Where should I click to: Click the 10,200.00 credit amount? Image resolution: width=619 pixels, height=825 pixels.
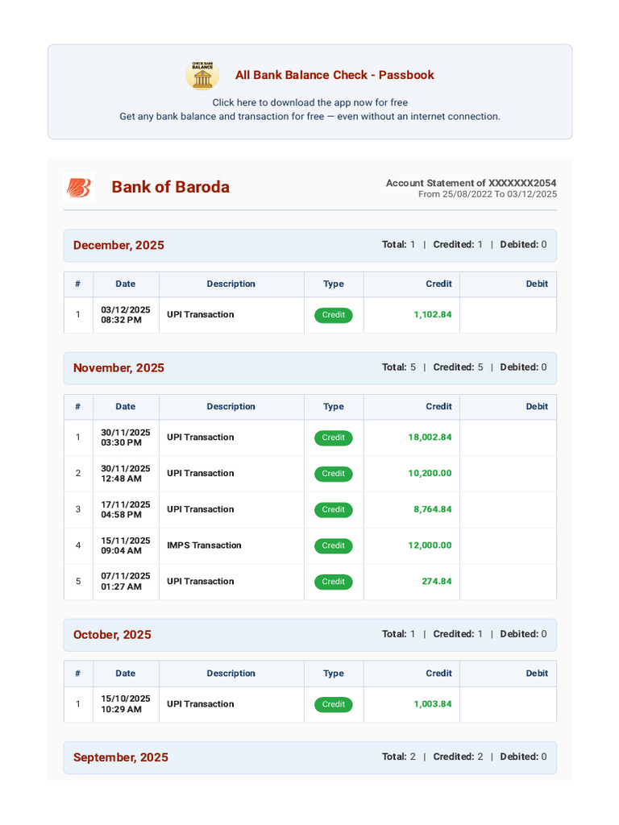click(430, 474)
